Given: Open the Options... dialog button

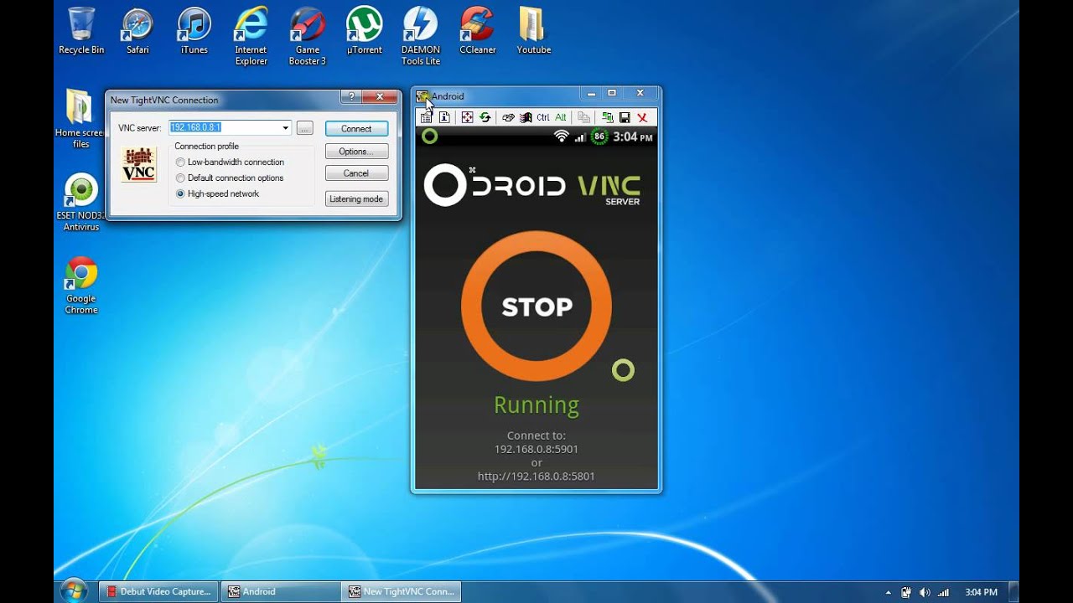Looking at the screenshot, I should (356, 152).
